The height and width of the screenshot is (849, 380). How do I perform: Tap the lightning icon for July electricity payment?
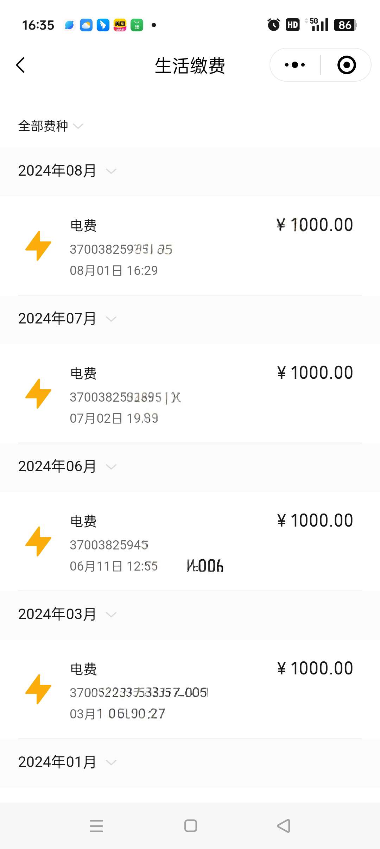38,394
